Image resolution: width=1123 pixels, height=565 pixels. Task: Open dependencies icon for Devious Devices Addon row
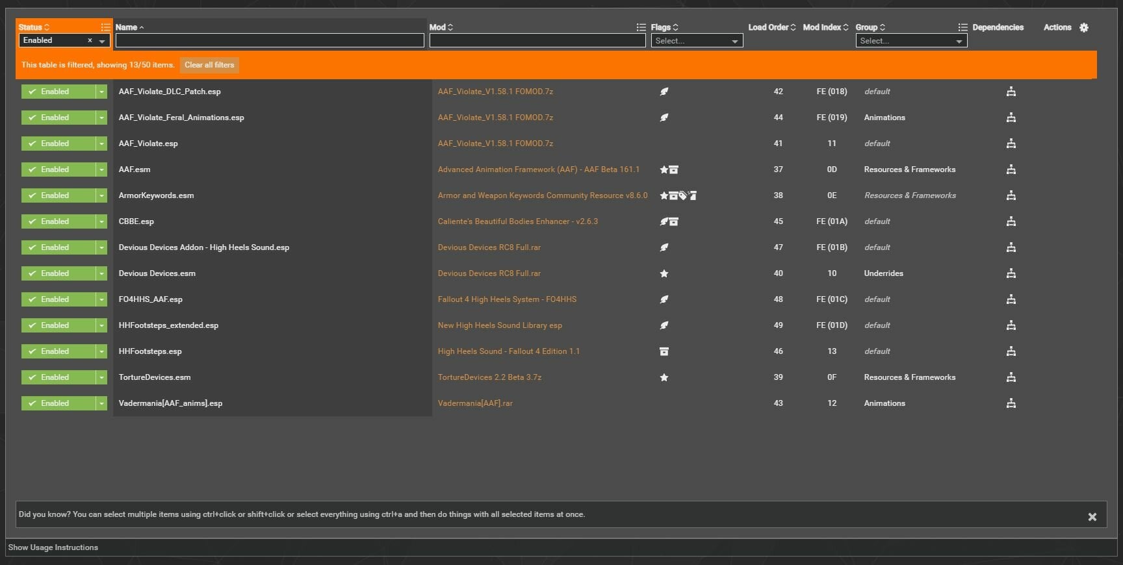1011,247
